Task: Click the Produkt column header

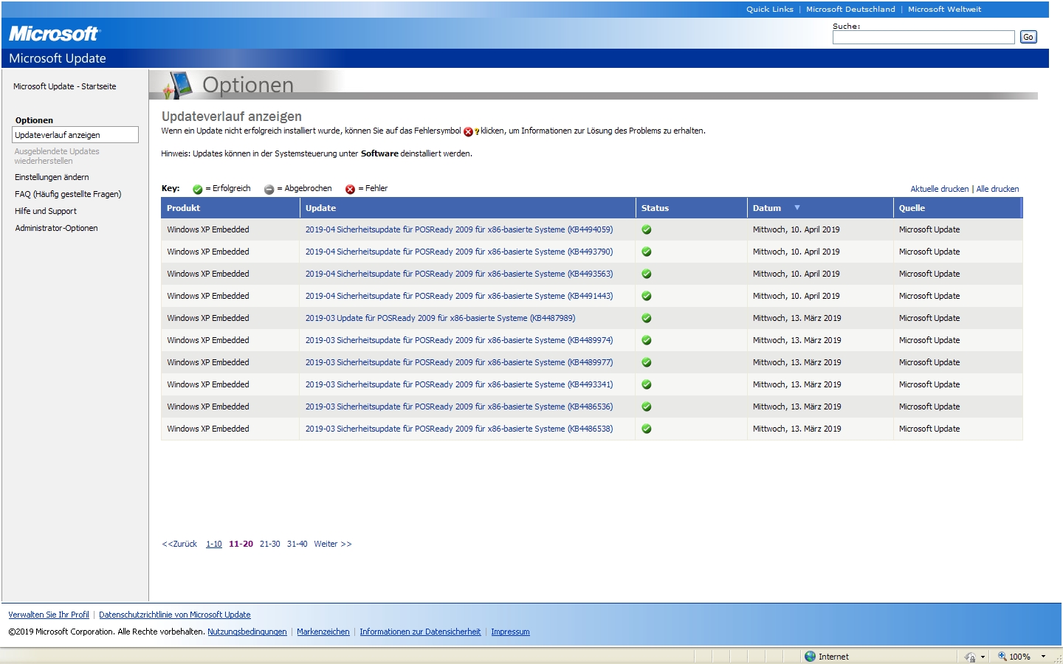Action: [x=230, y=208]
